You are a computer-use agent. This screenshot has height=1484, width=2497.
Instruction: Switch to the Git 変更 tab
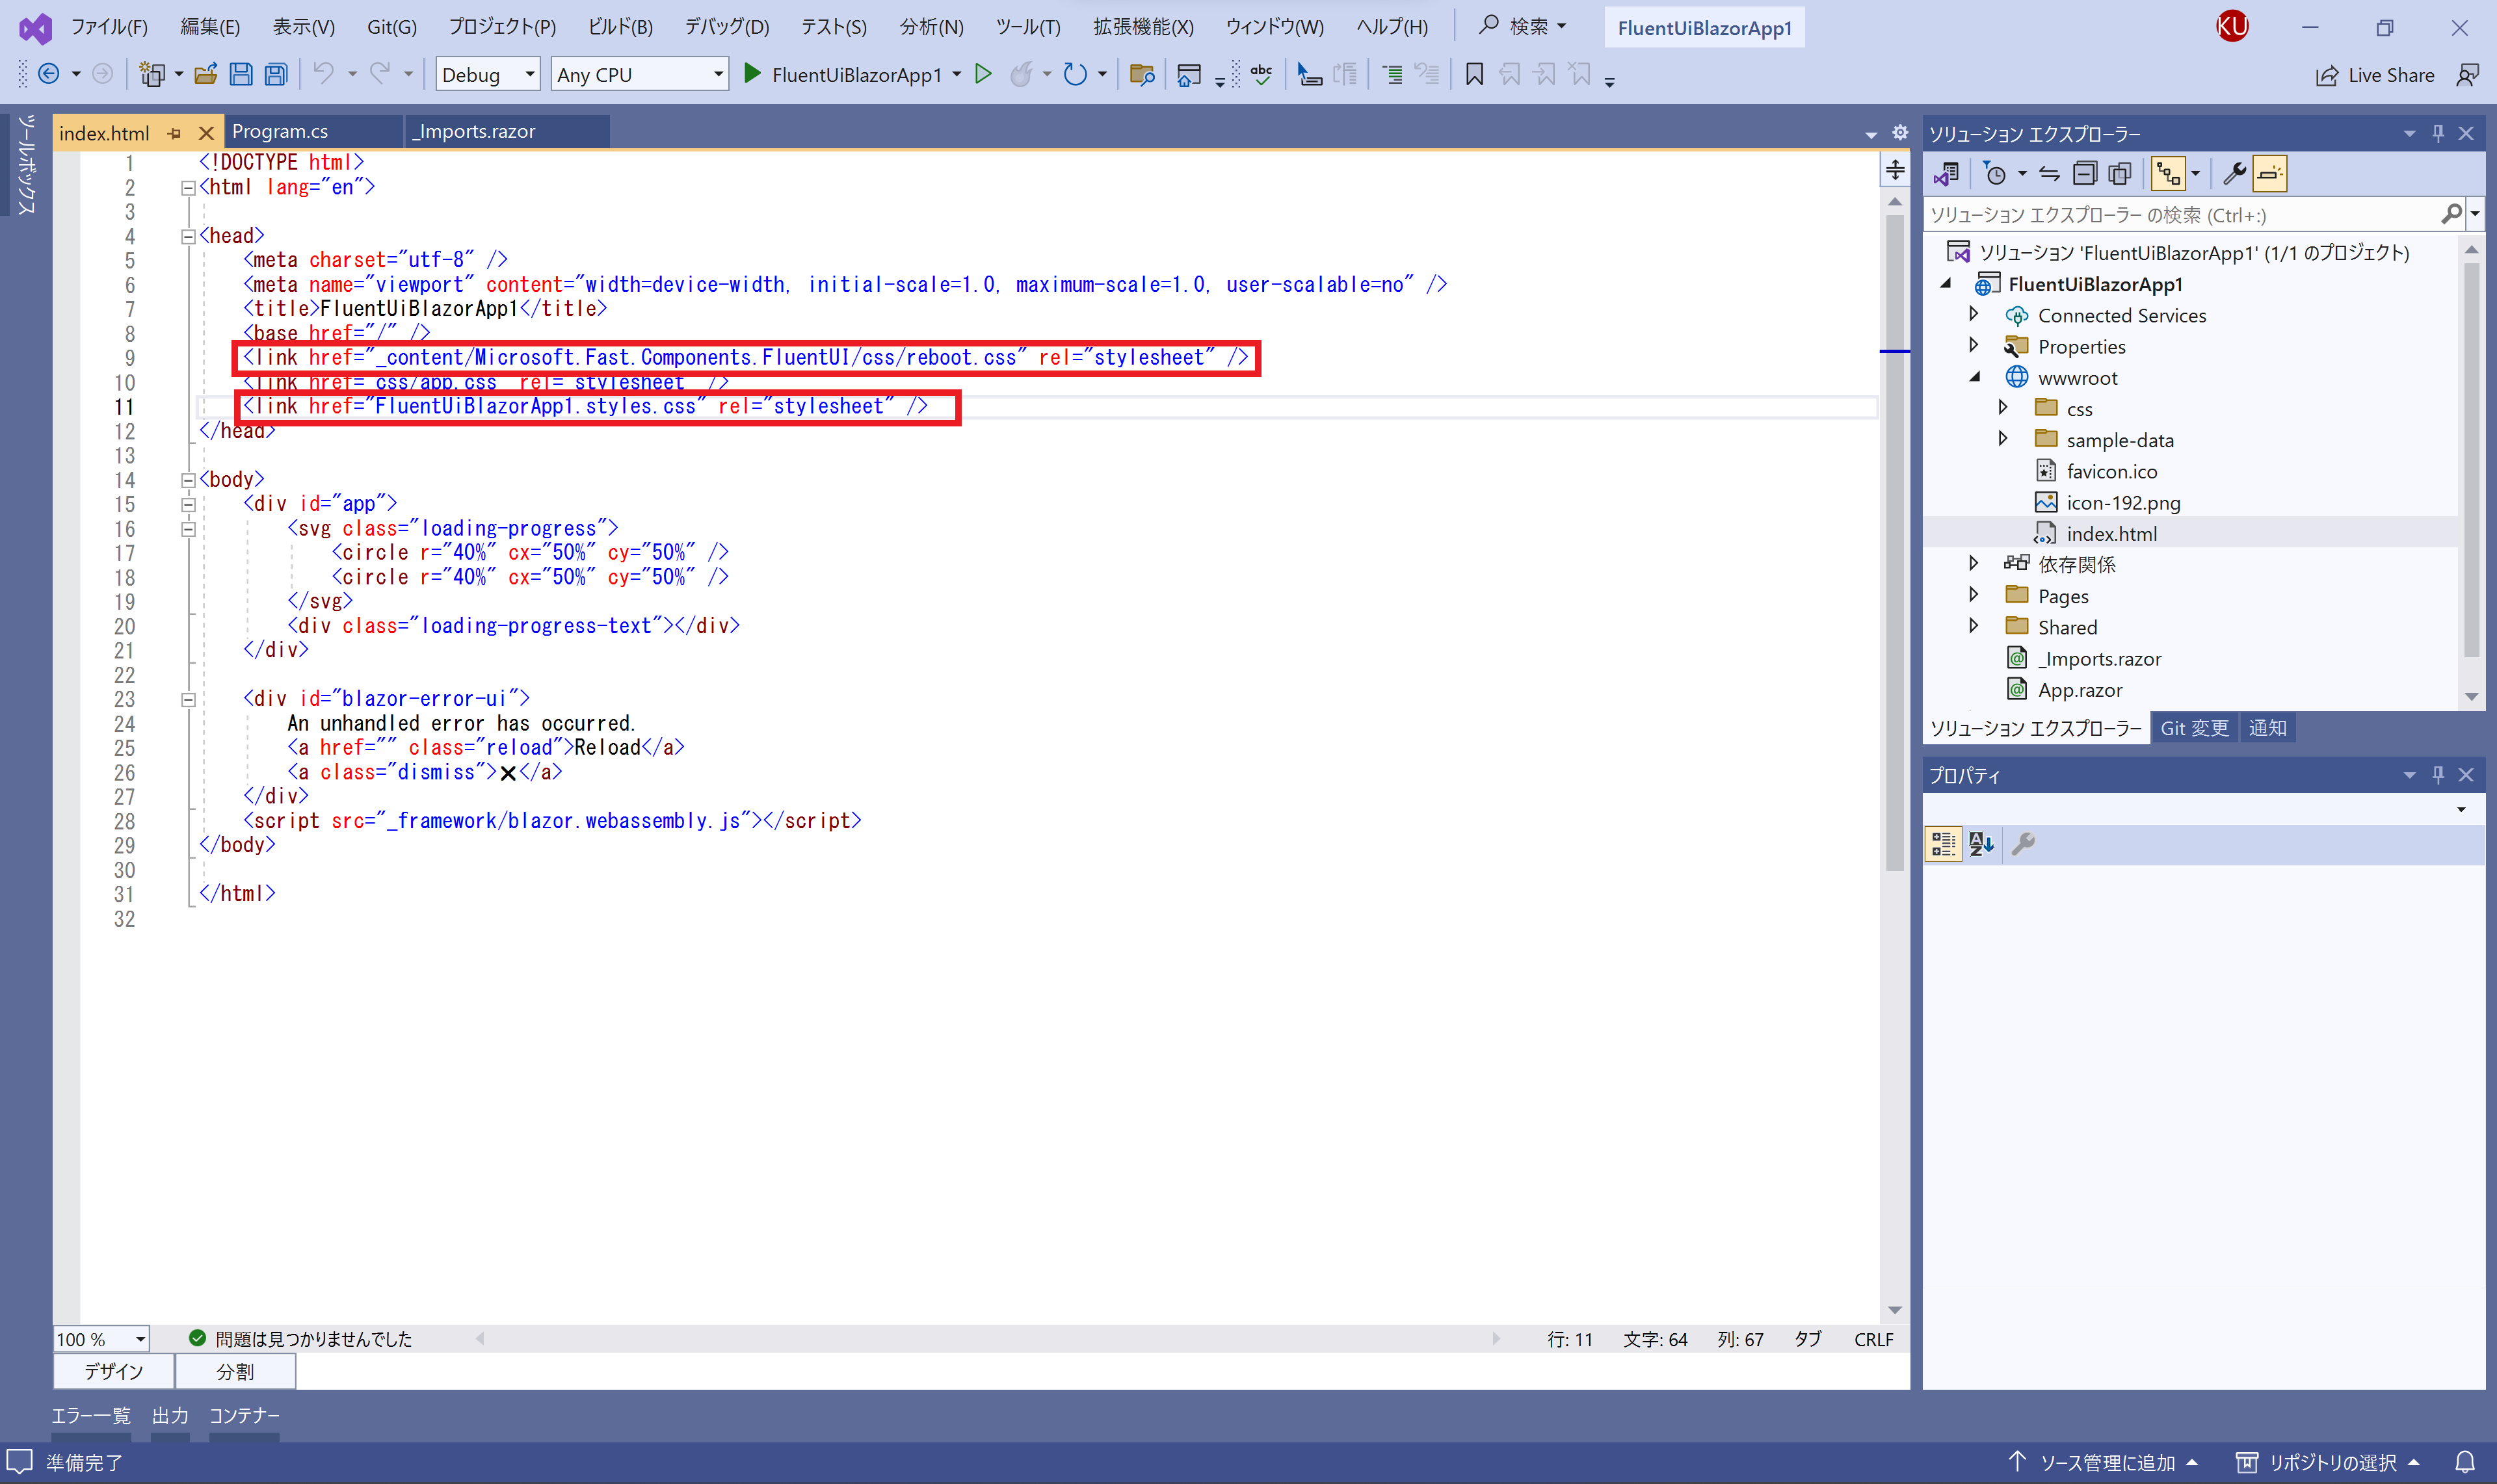[x=2194, y=728]
